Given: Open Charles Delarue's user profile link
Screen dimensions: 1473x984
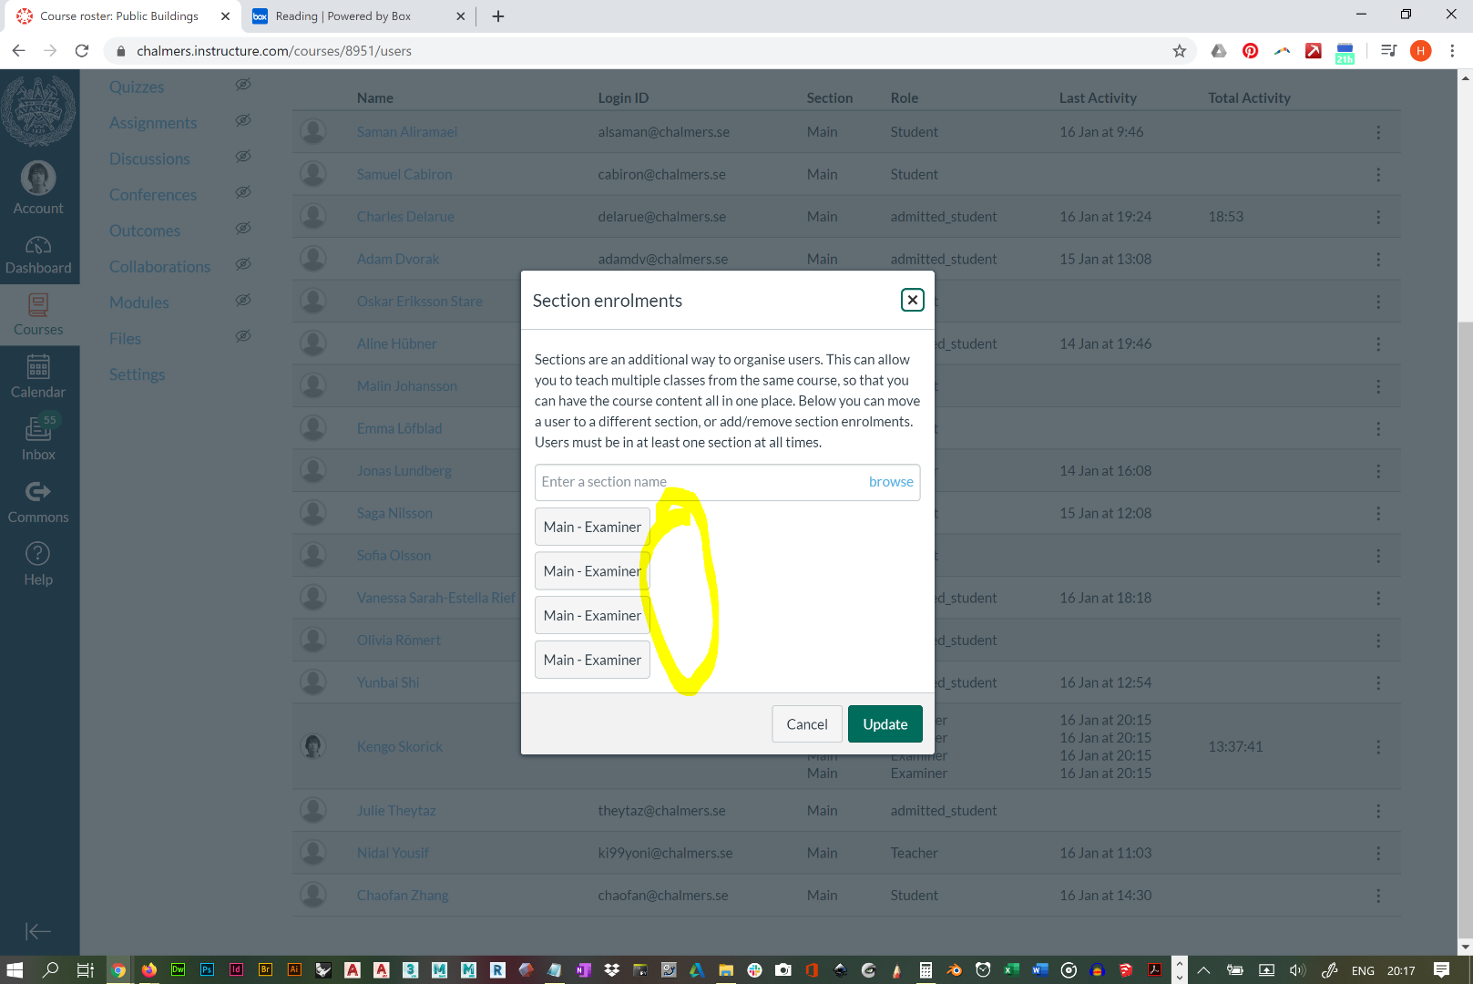Looking at the screenshot, I should click(405, 217).
